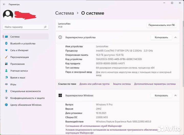184x135 pixels.
Task: Click the 81LB model text under the PC name
Action: [60, 27]
